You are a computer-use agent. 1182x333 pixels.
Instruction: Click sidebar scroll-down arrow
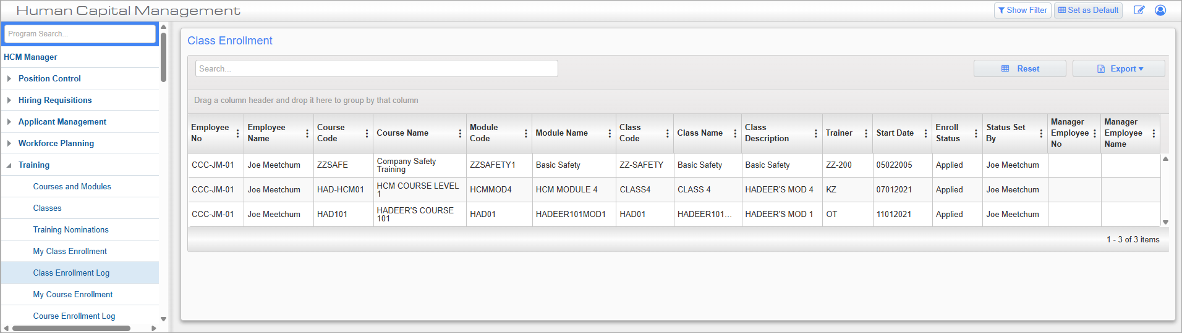(x=163, y=319)
